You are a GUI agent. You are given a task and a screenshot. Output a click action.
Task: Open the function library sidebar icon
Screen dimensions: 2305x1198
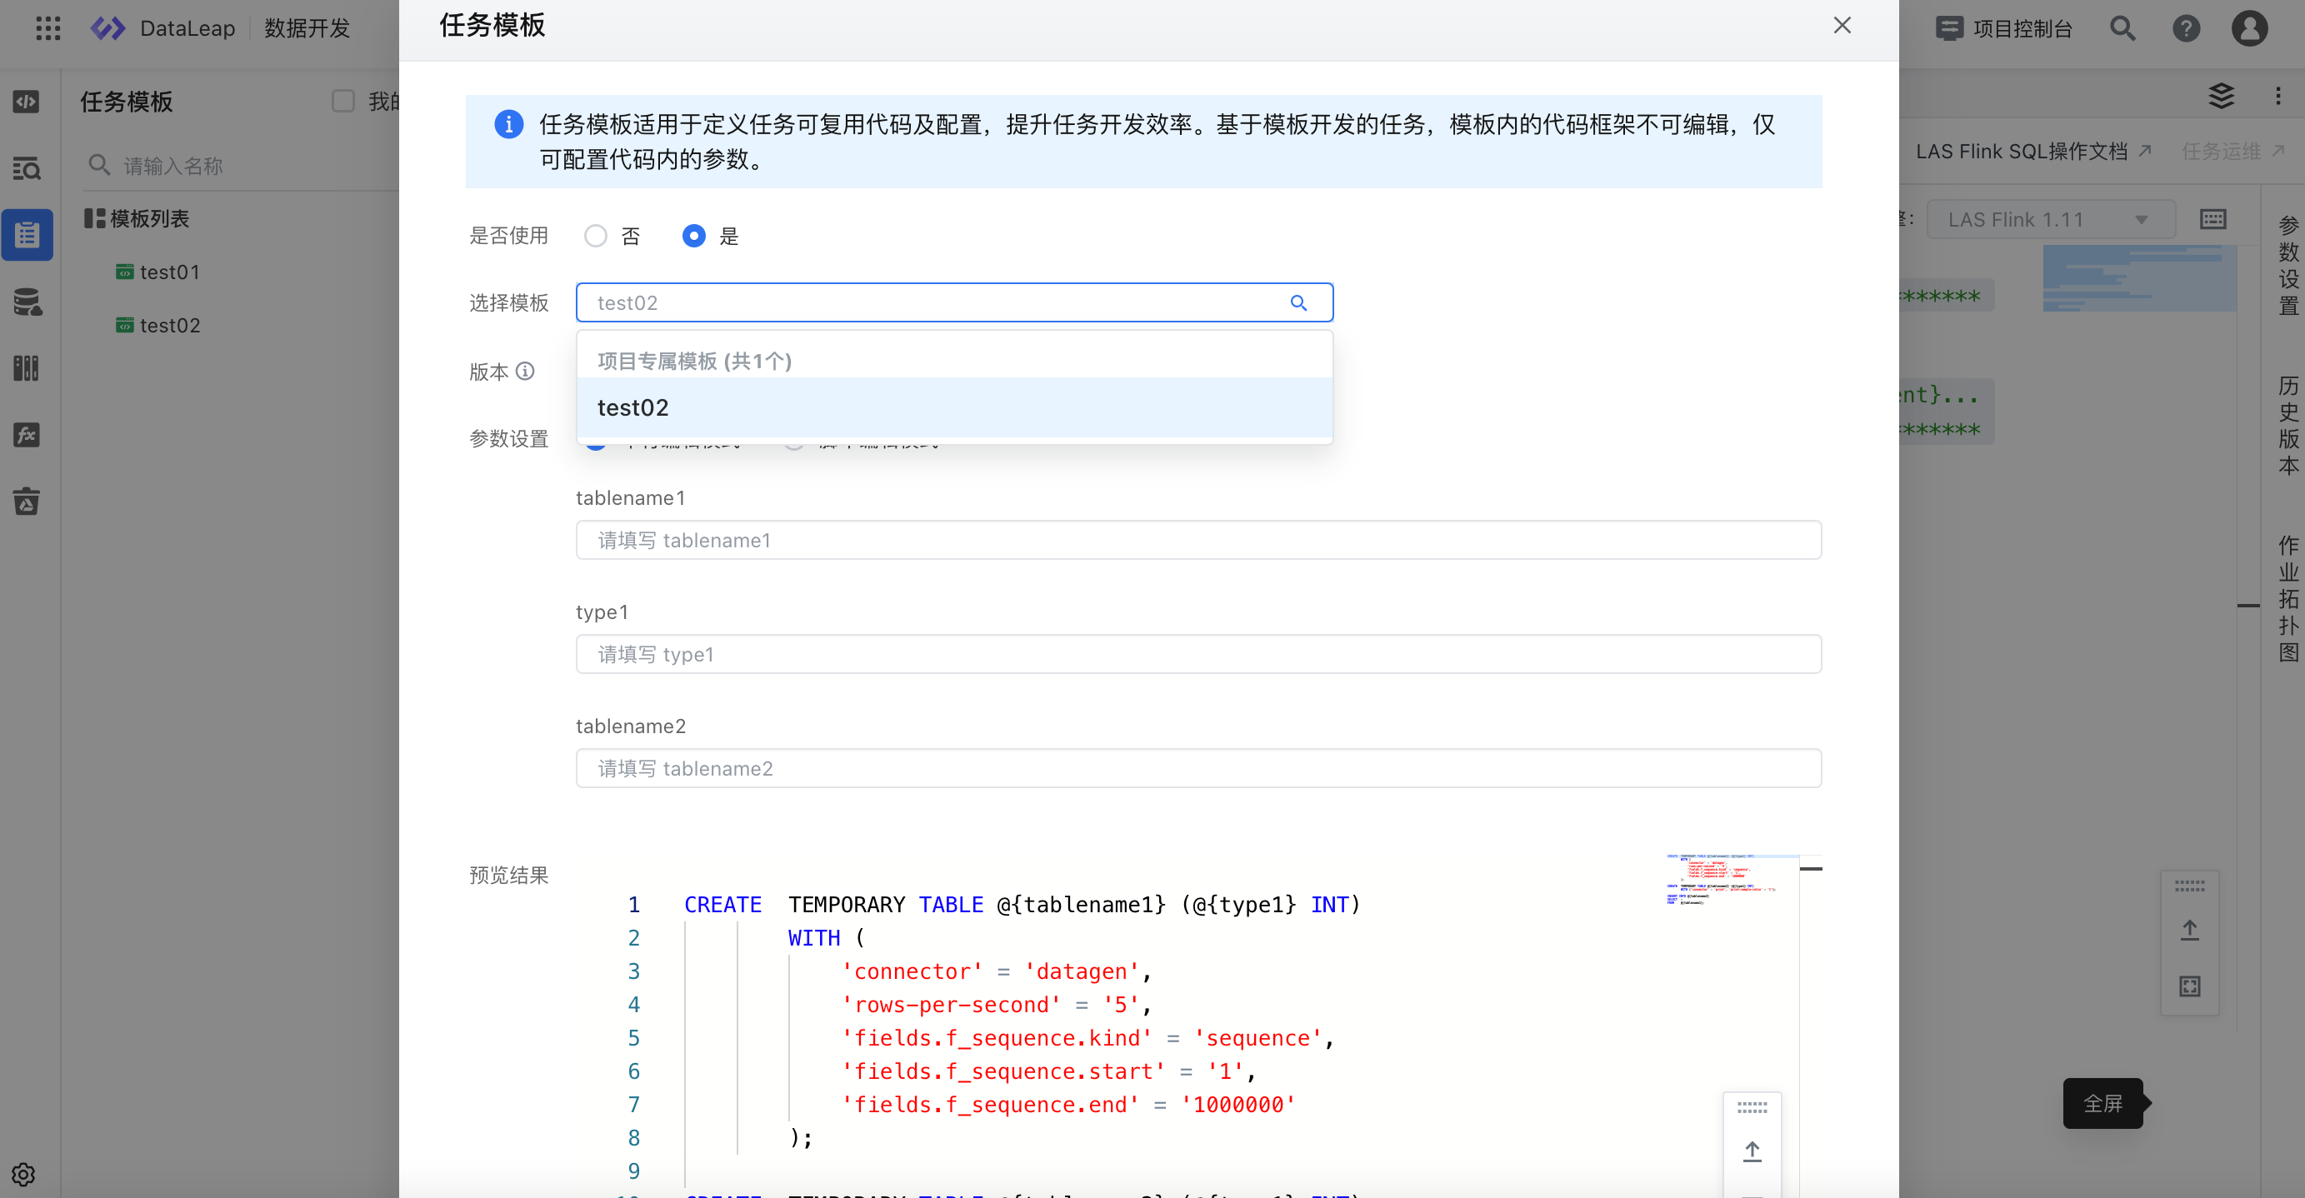click(x=27, y=435)
